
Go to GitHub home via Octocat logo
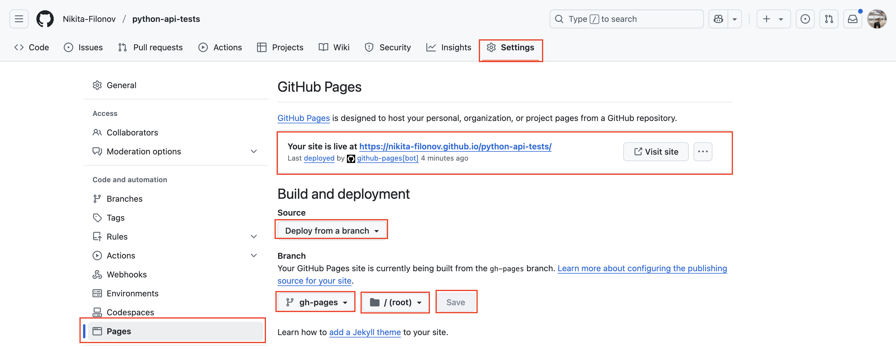pyautogui.click(x=45, y=19)
